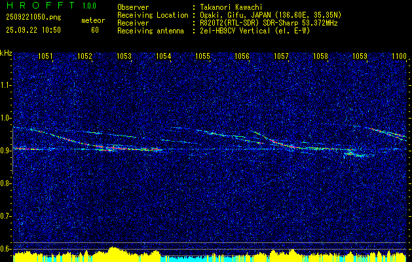Click the kHz axis unit label

pos(6,53)
